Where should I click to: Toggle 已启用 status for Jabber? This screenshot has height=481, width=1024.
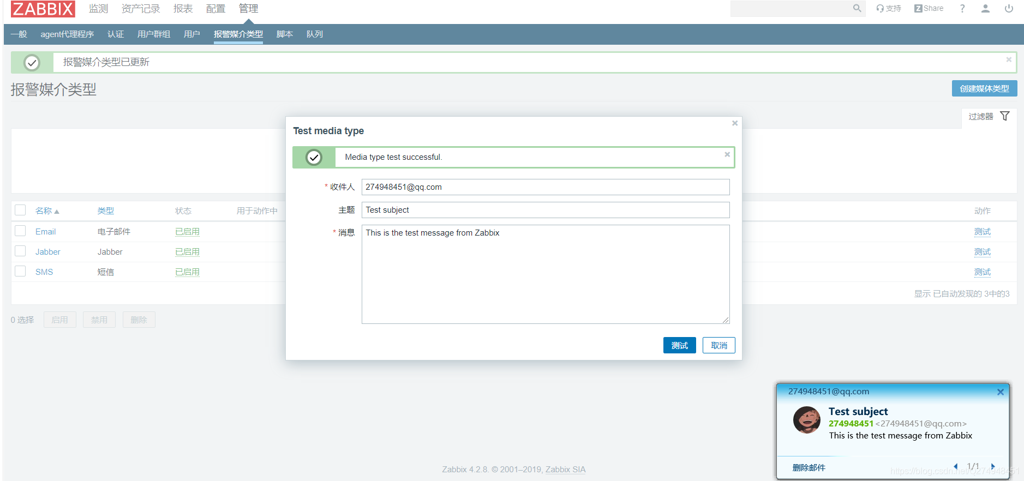point(187,252)
